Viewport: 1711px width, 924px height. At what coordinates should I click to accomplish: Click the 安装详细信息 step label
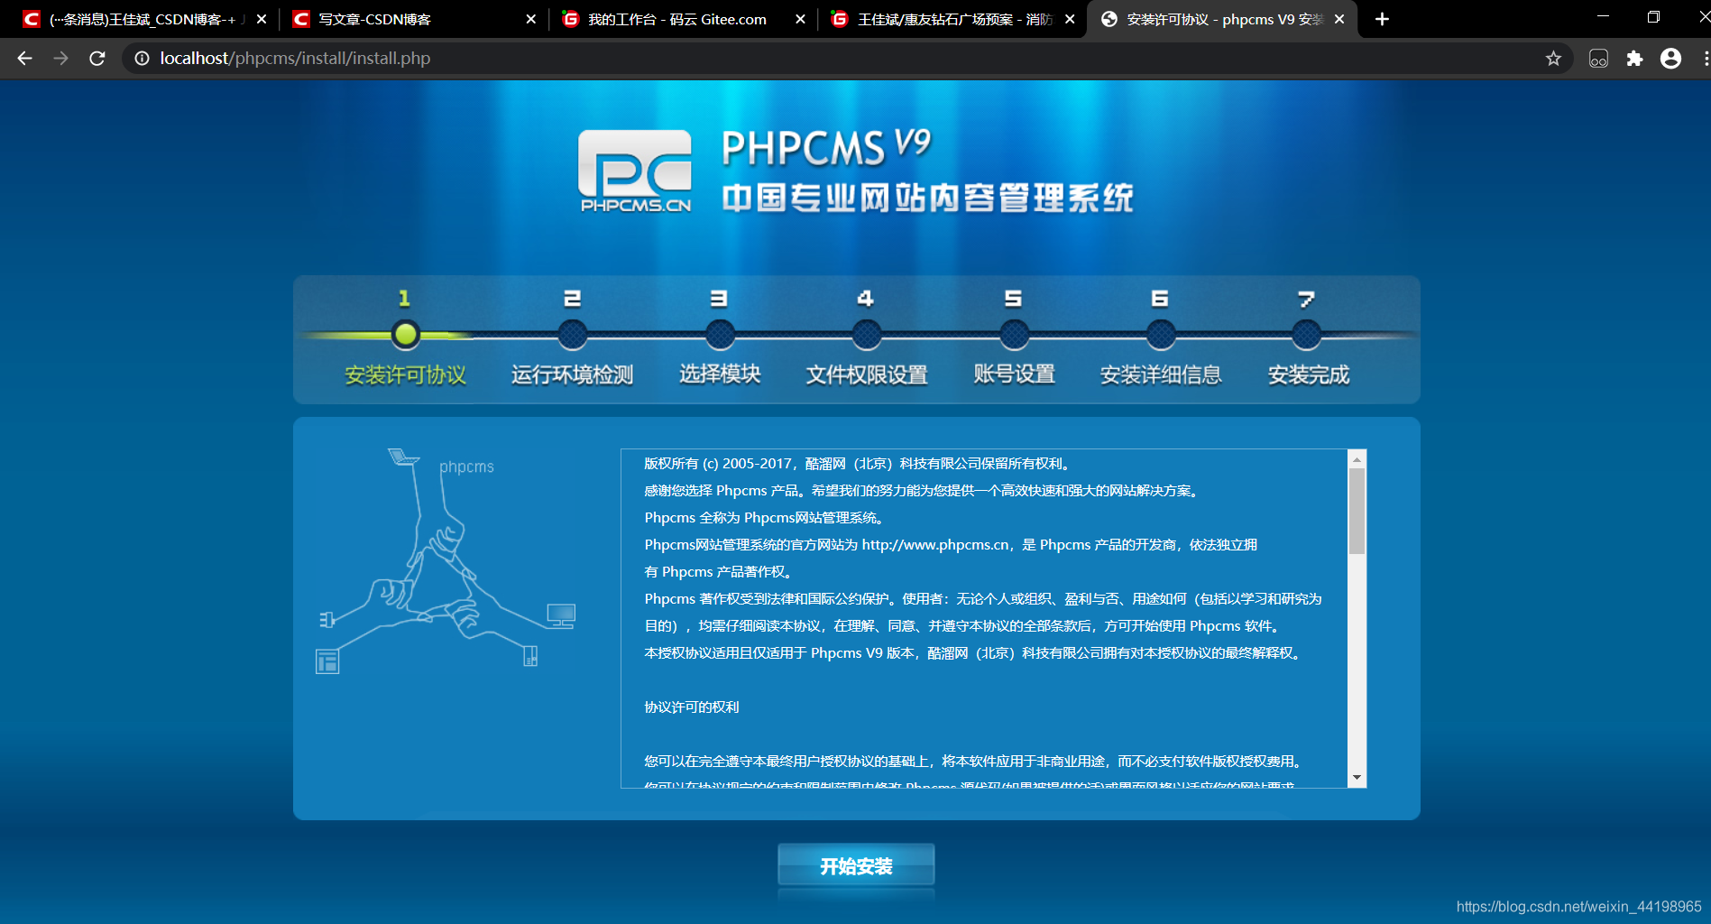1160,374
